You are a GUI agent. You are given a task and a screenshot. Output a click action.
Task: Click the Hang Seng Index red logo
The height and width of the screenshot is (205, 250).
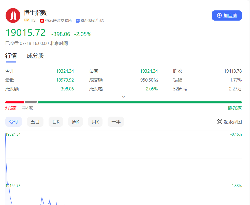coord(13,15)
